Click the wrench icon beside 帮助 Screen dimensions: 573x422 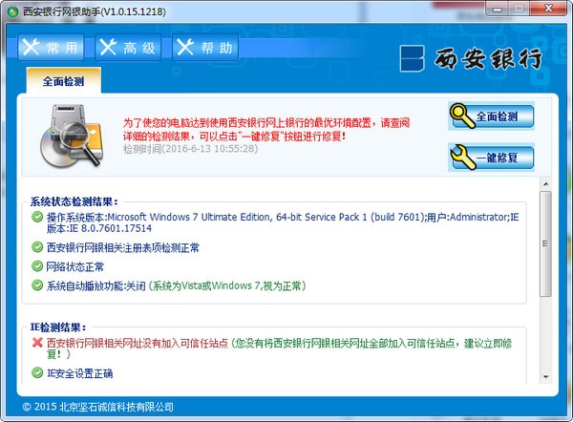click(x=185, y=47)
